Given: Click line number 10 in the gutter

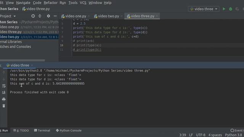Looking at the screenshot, I should pos(62,45).
